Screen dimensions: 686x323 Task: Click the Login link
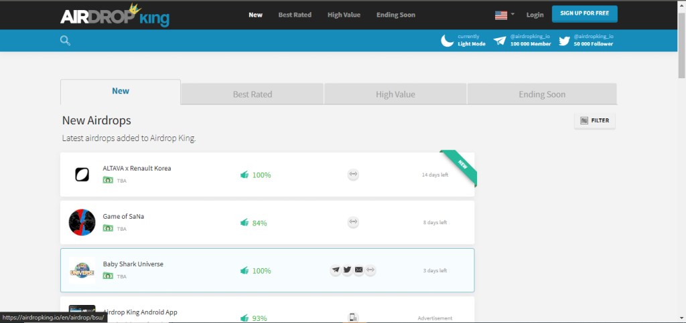(535, 15)
